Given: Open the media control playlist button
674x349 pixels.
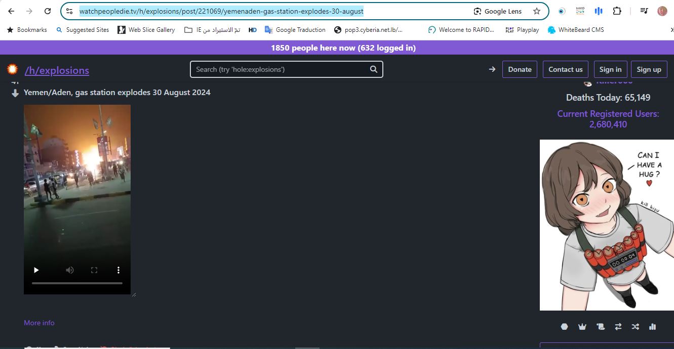Looking at the screenshot, I should (x=644, y=11).
